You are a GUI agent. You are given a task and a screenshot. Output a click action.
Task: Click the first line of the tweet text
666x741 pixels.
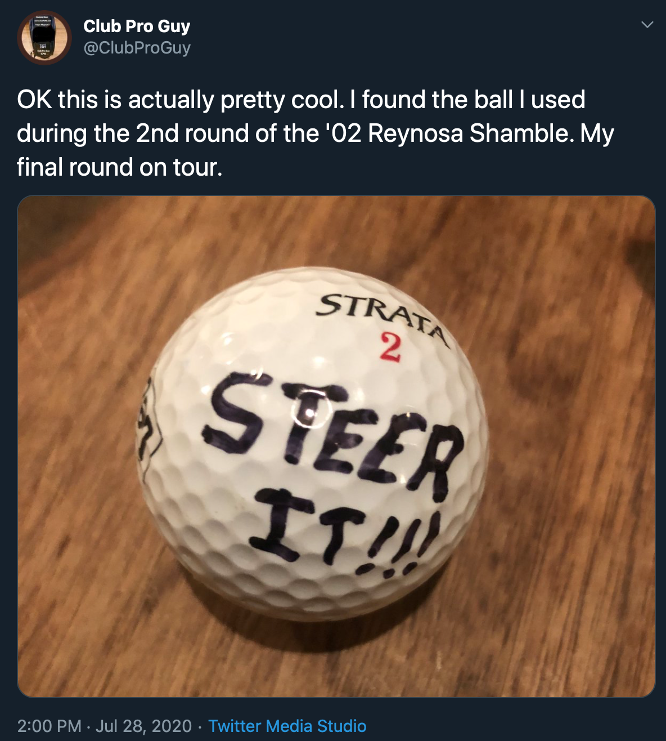click(x=301, y=100)
